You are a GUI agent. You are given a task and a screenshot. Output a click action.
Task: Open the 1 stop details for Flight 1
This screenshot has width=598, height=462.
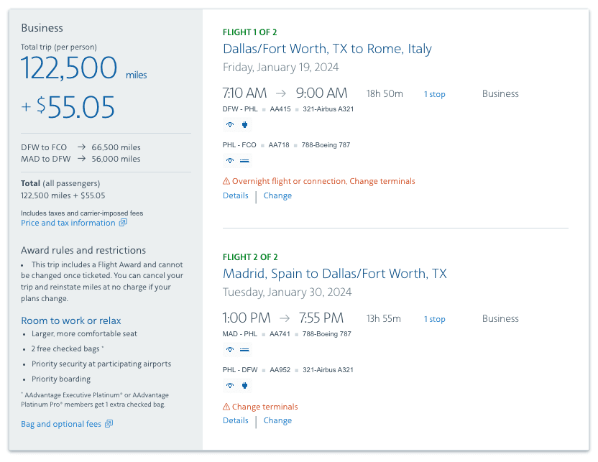click(434, 94)
